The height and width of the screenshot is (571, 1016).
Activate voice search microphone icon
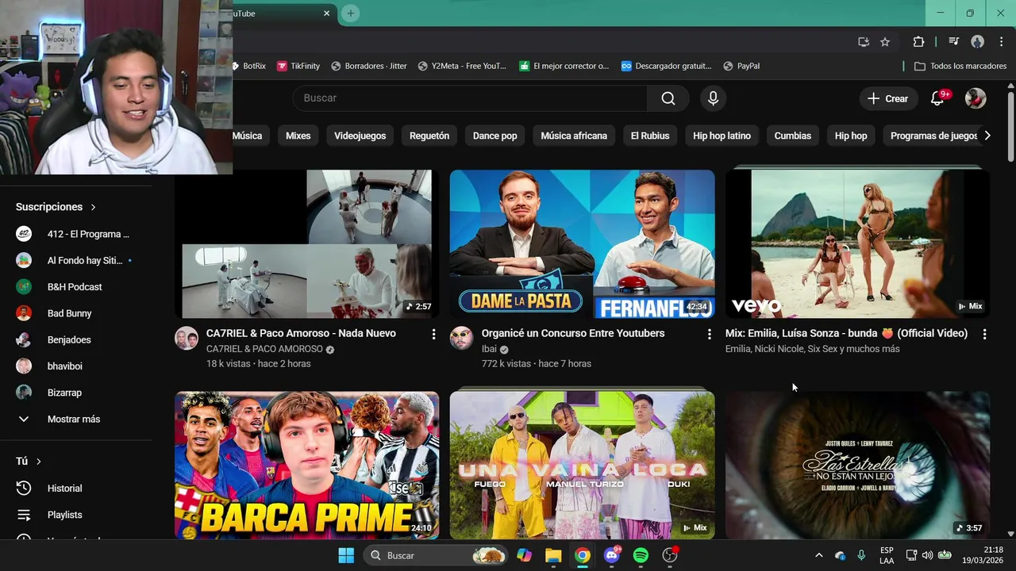tap(713, 98)
